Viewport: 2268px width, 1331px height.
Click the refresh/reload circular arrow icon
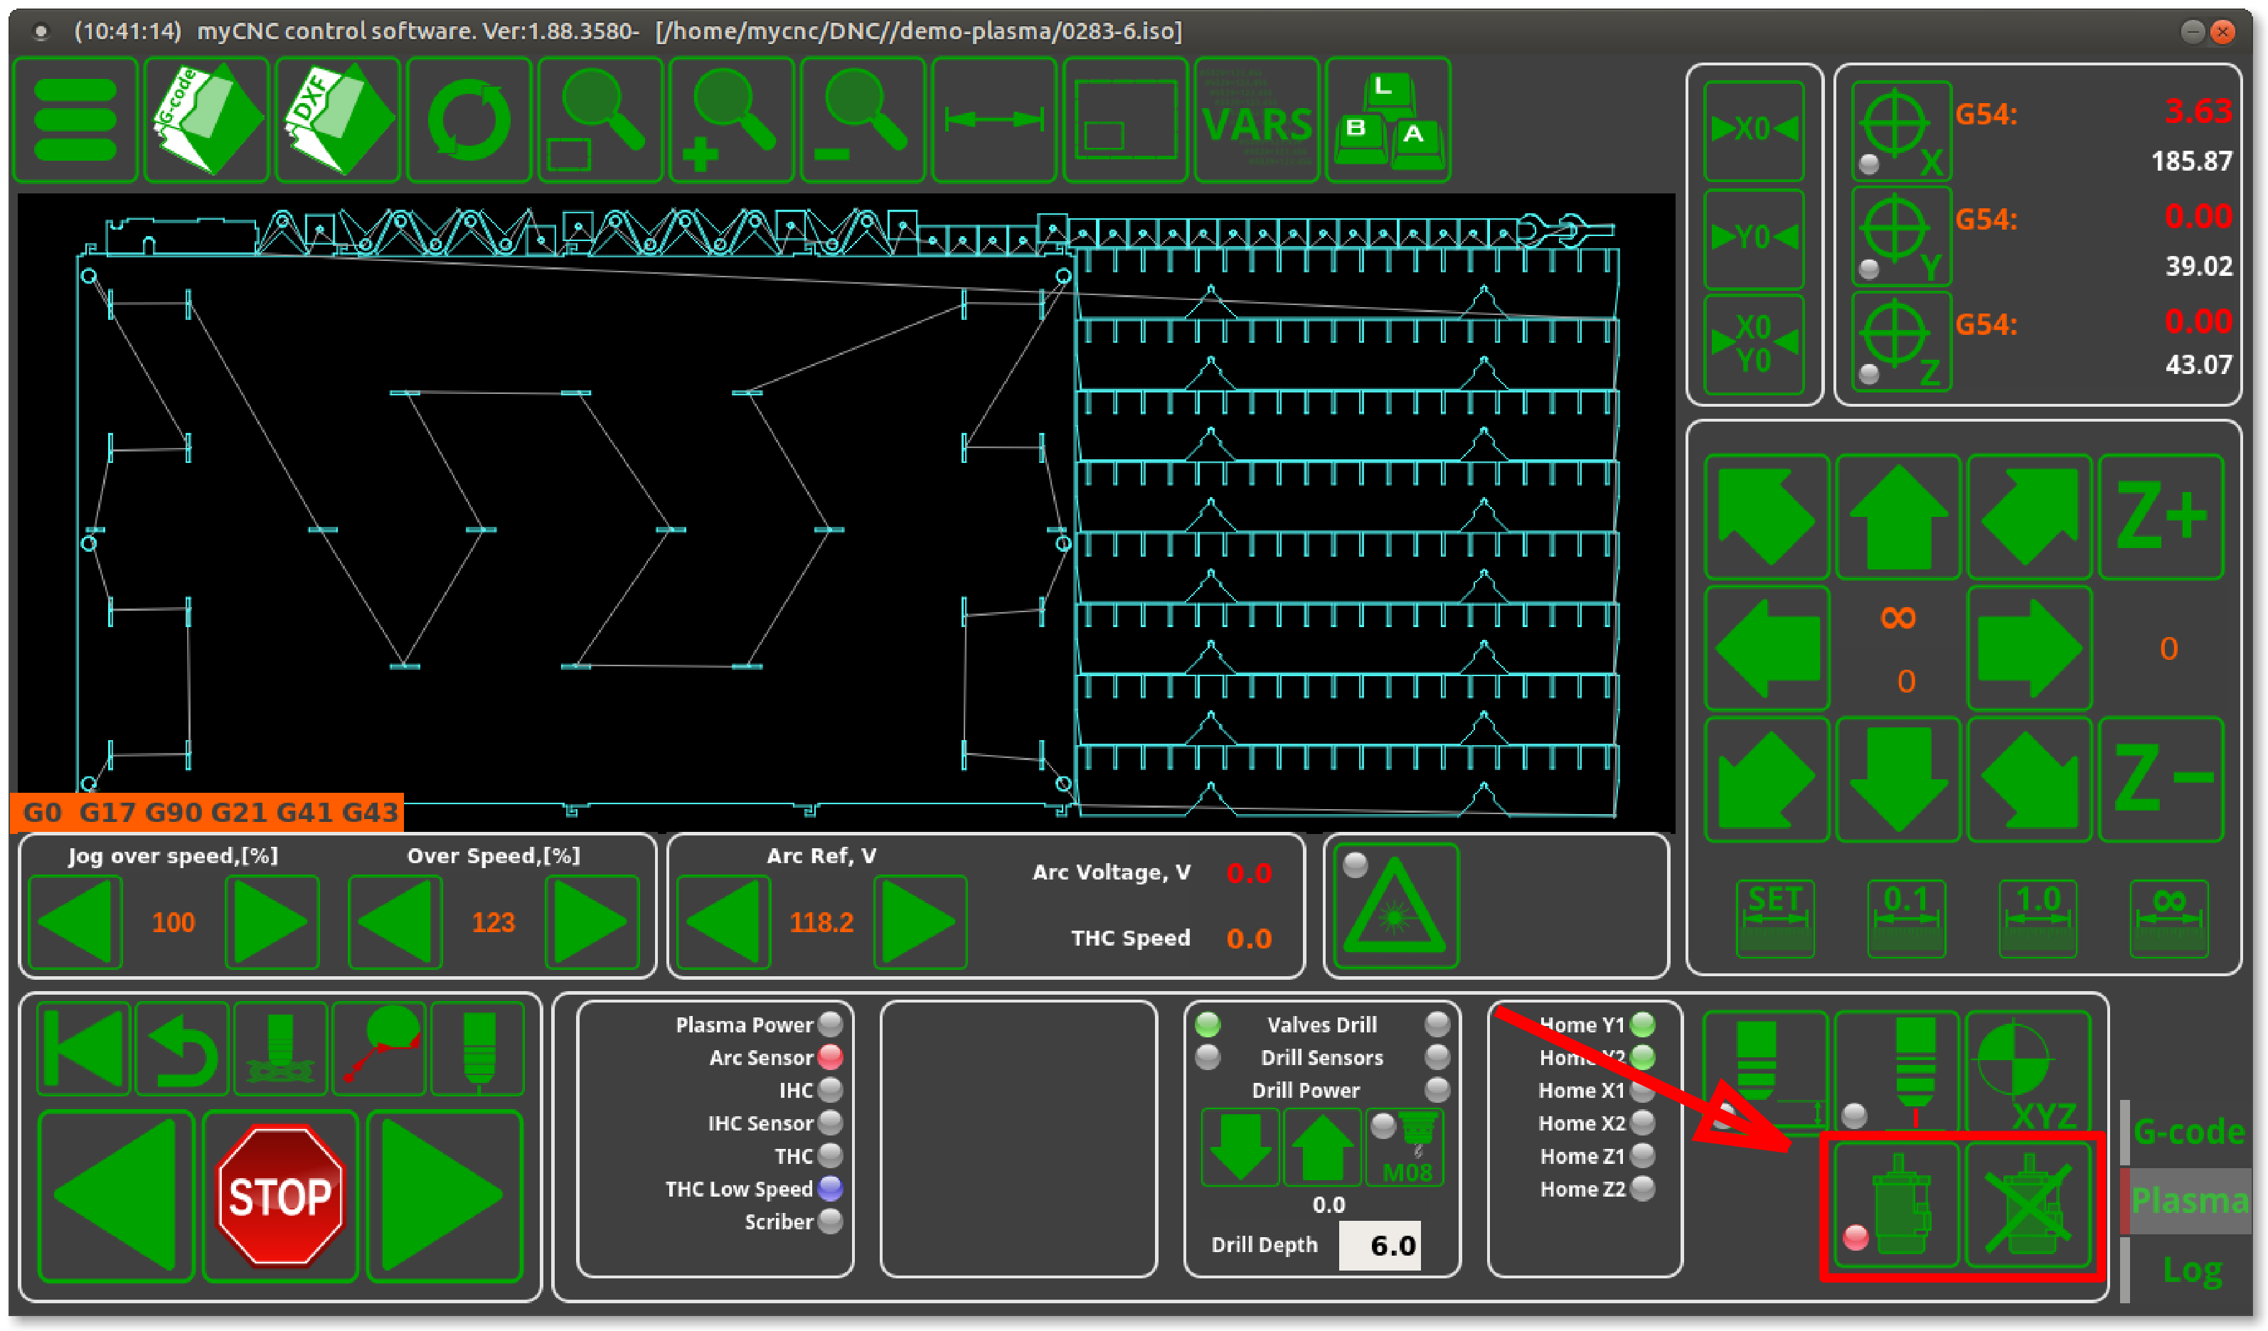[469, 119]
